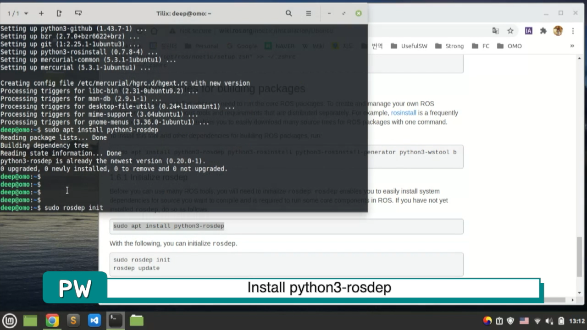
Task: Open the Chrome extensions puzzle icon
Action: [x=543, y=31]
